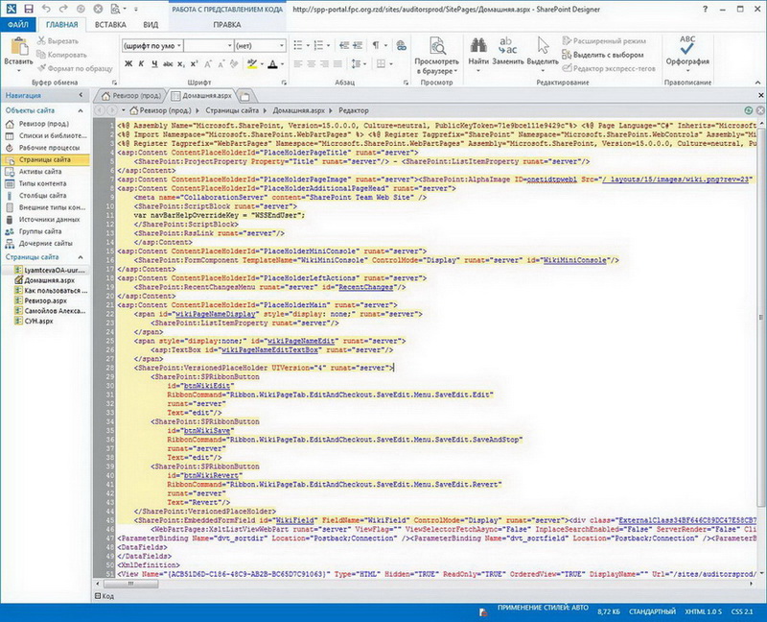Open the Font (Шрифт) dialog launcher
Screen dimensions: 767x622
(x=284, y=83)
